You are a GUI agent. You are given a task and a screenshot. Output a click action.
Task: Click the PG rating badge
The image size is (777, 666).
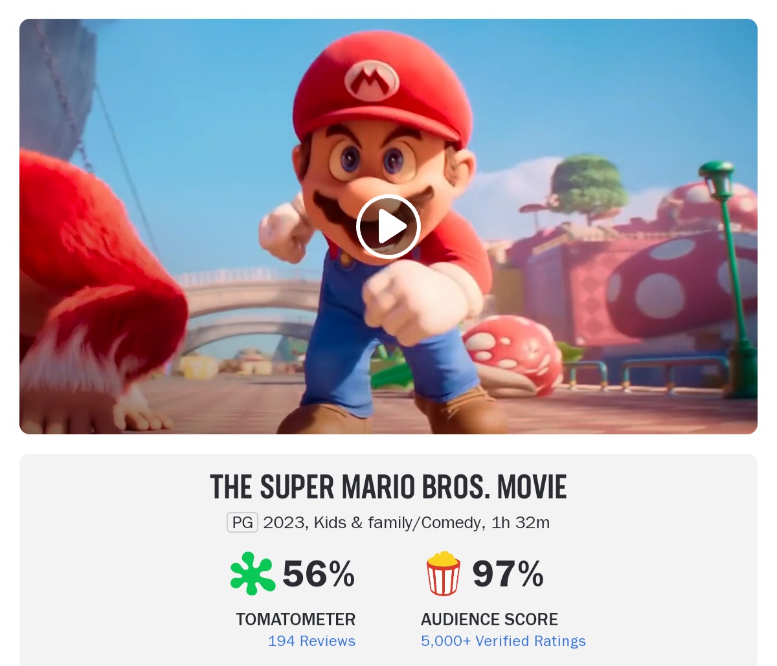(x=242, y=522)
